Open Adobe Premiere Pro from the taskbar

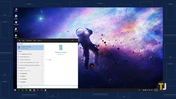(x=38, y=90)
